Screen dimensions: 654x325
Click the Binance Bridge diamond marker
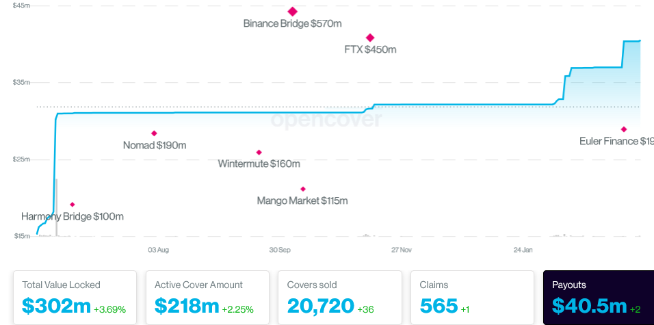click(x=293, y=12)
